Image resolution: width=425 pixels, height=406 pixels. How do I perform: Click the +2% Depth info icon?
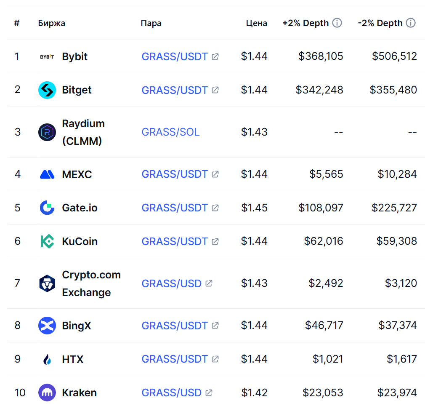[x=337, y=23]
